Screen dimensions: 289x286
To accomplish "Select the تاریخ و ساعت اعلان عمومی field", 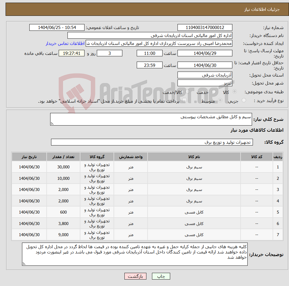I will (57, 27).
